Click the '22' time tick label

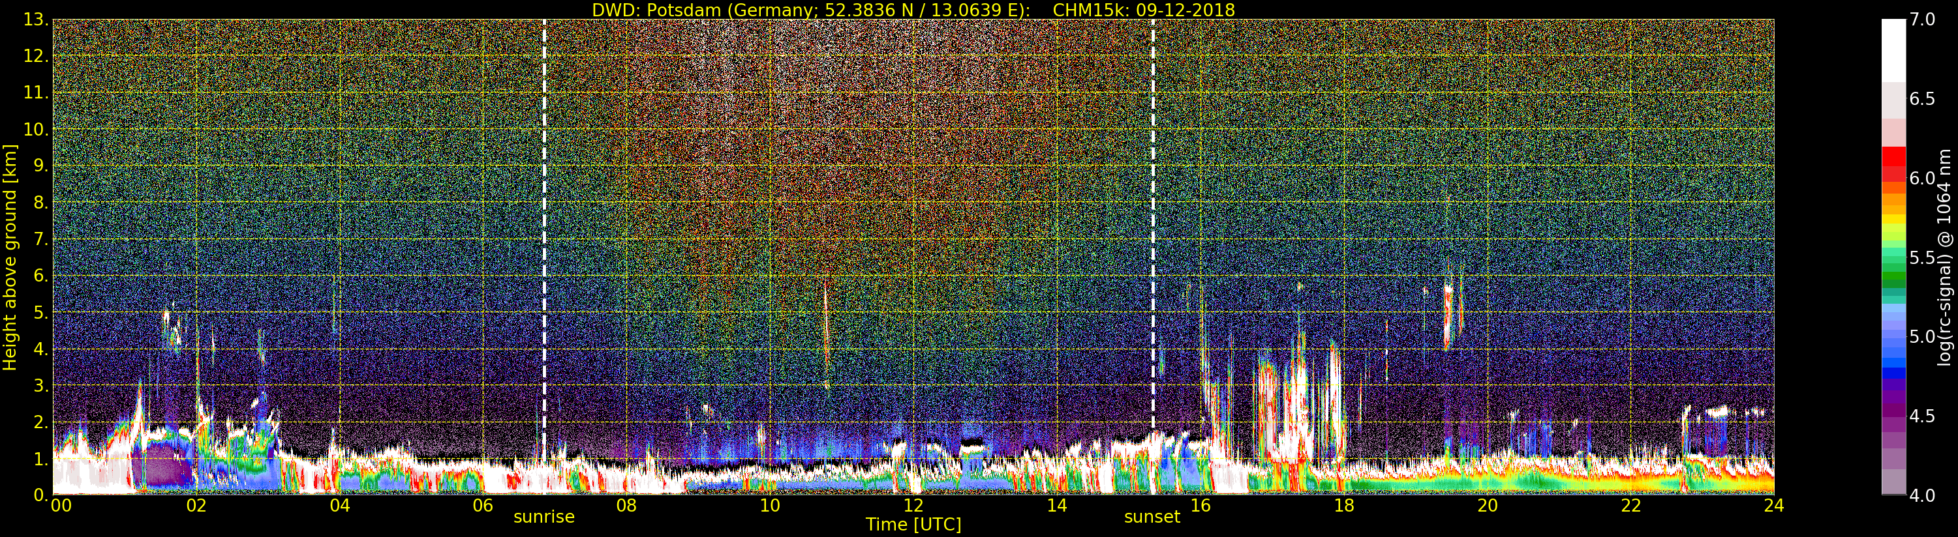point(1631,505)
